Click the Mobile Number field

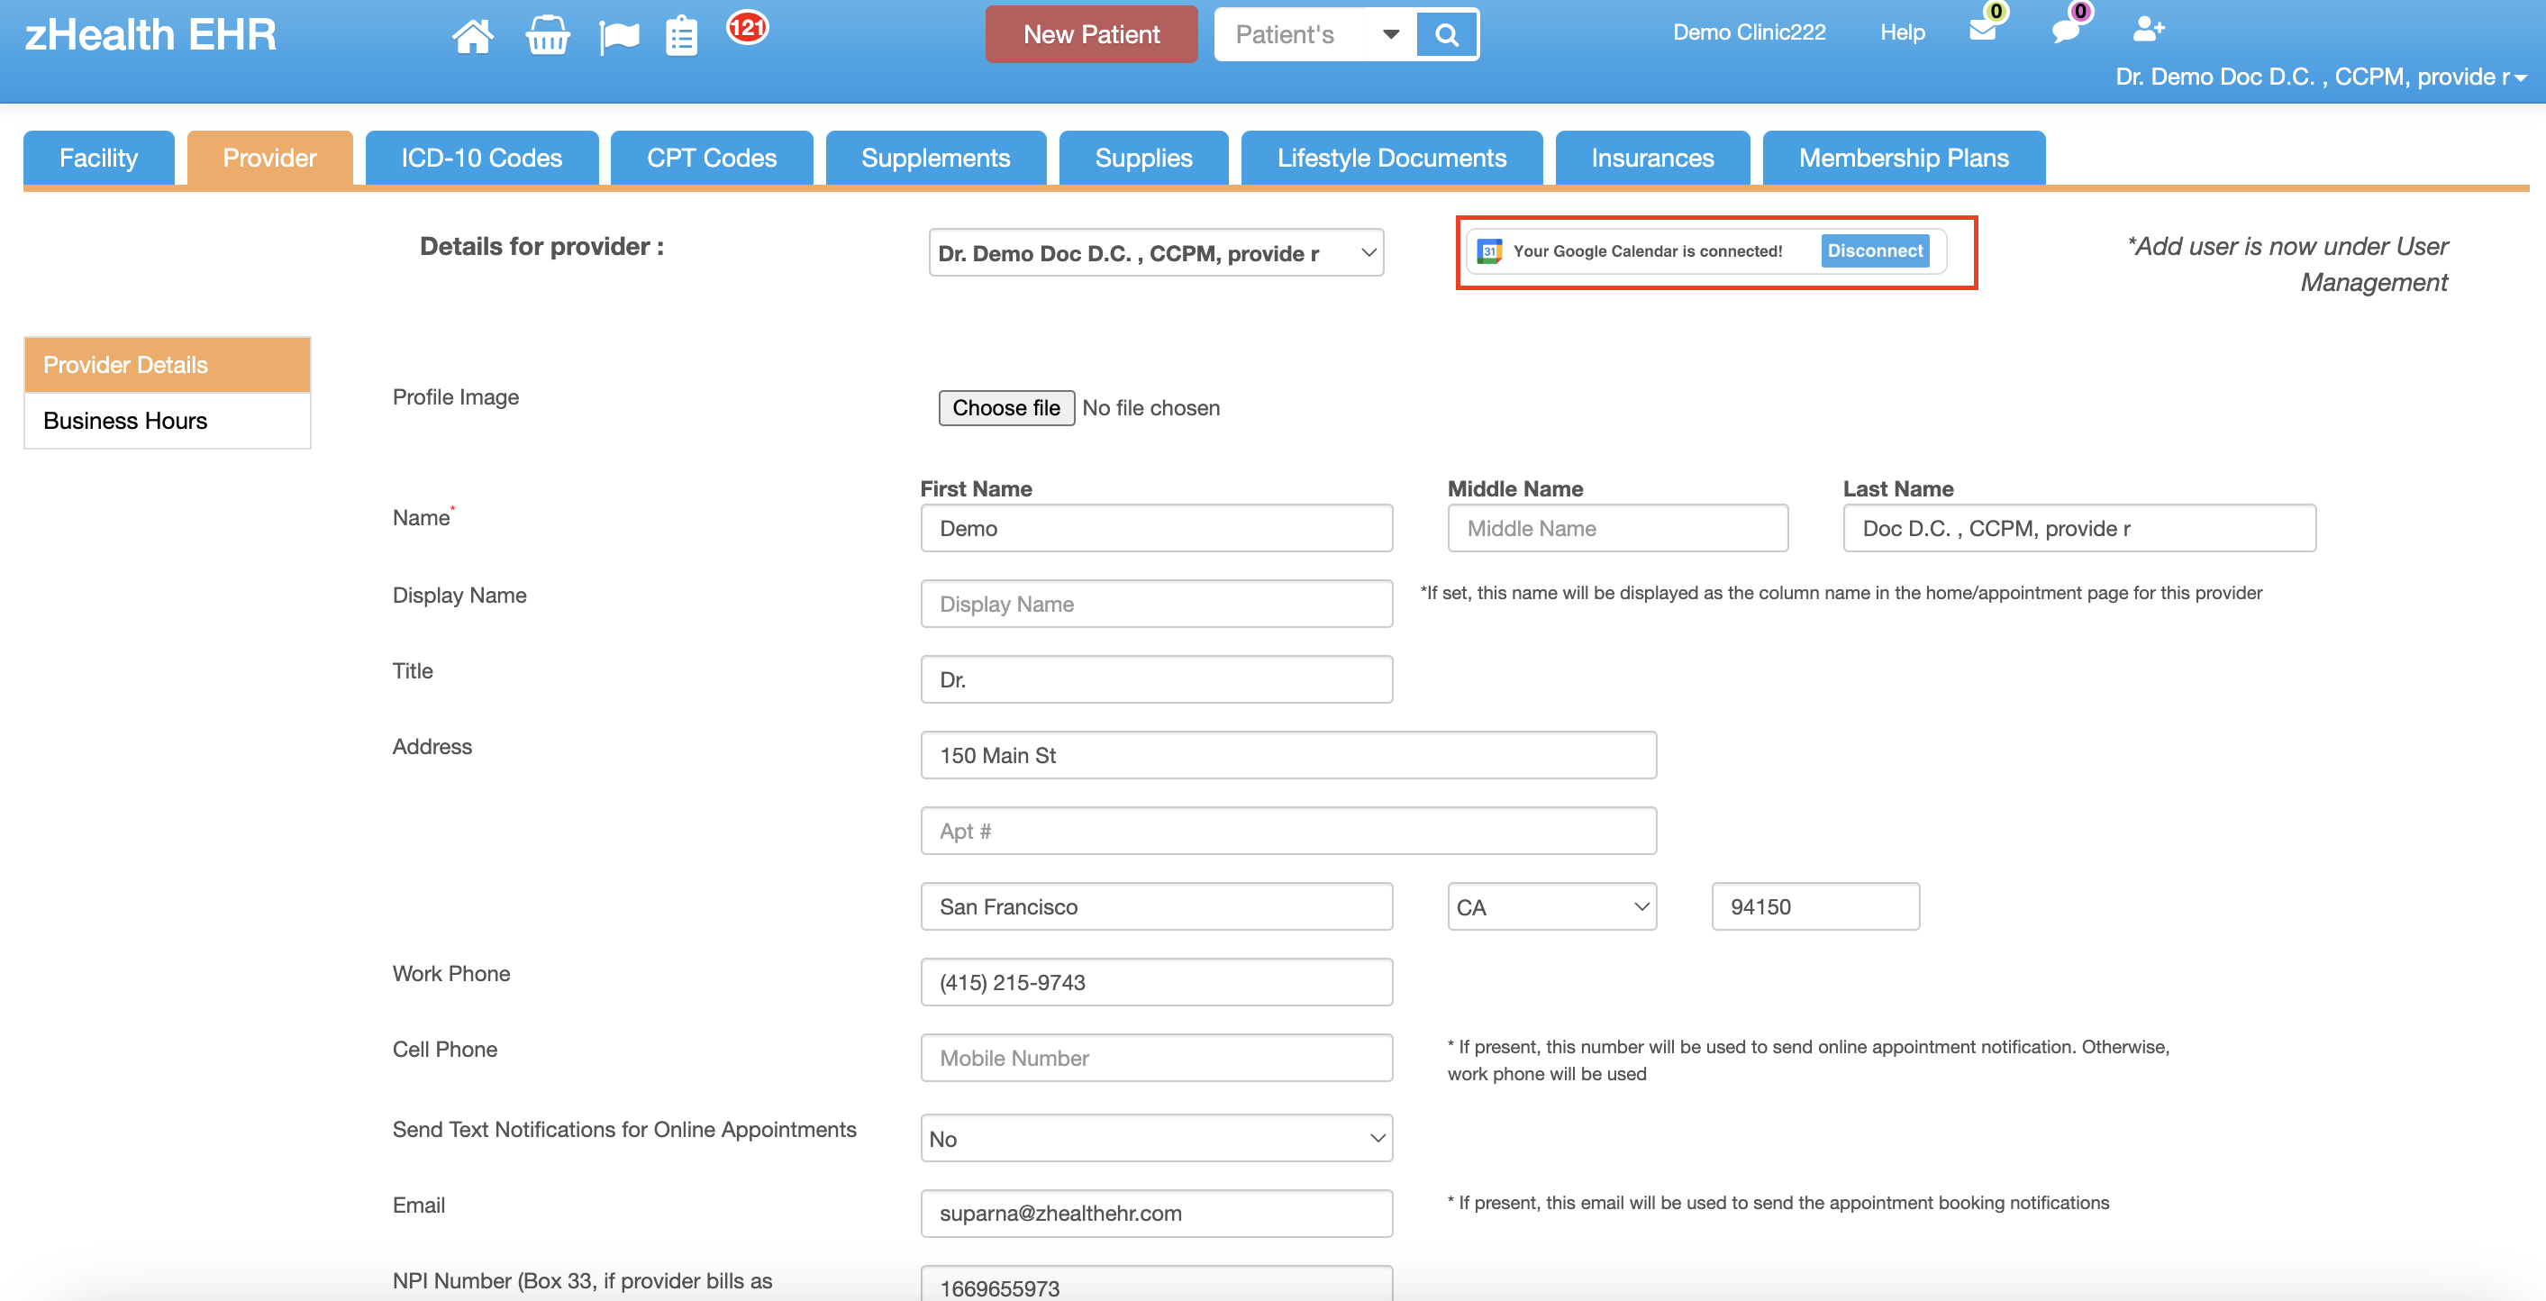(1157, 1058)
